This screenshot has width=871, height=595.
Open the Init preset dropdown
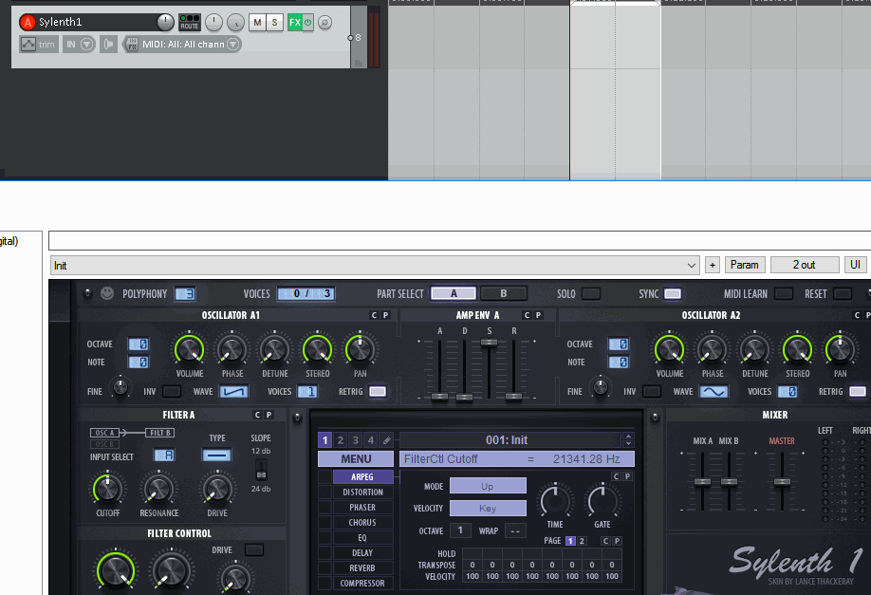pyautogui.click(x=375, y=265)
